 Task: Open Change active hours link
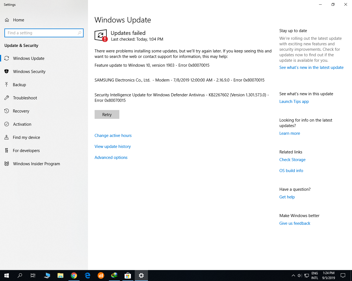(x=113, y=136)
